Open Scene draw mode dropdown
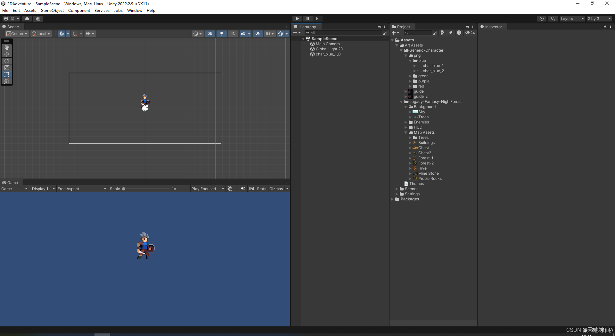Viewport: 615px width, 336px height. [197, 34]
